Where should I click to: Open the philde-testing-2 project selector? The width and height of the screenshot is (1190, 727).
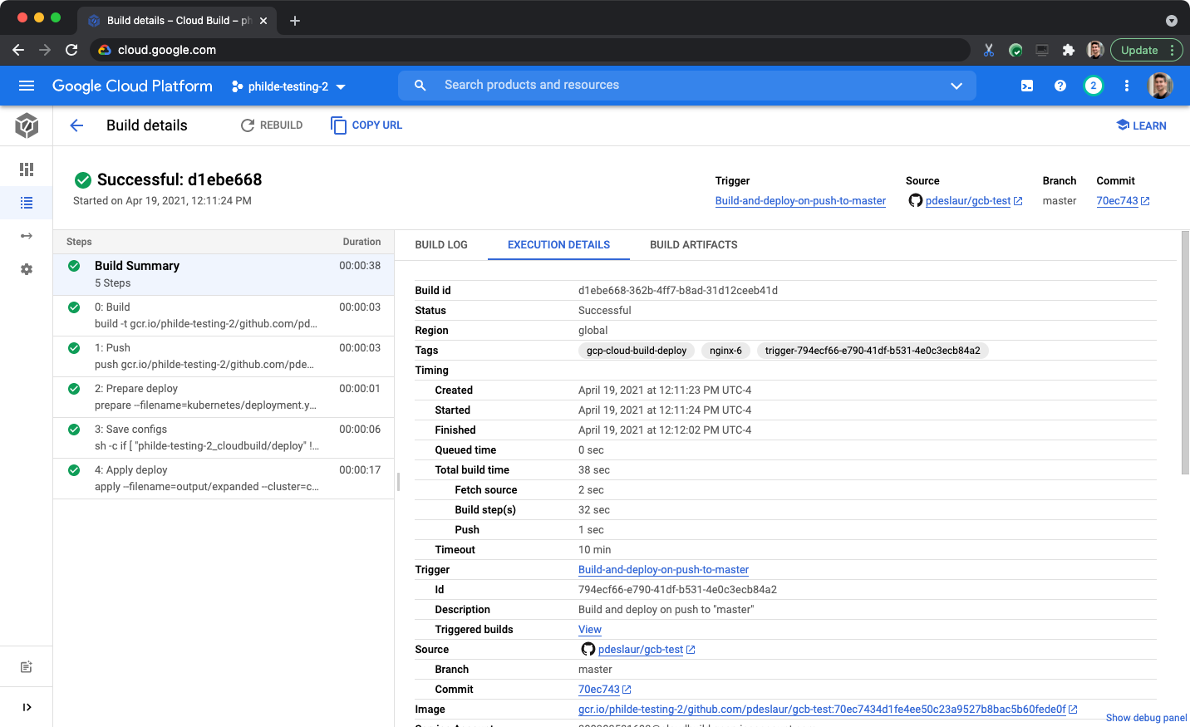(x=288, y=86)
